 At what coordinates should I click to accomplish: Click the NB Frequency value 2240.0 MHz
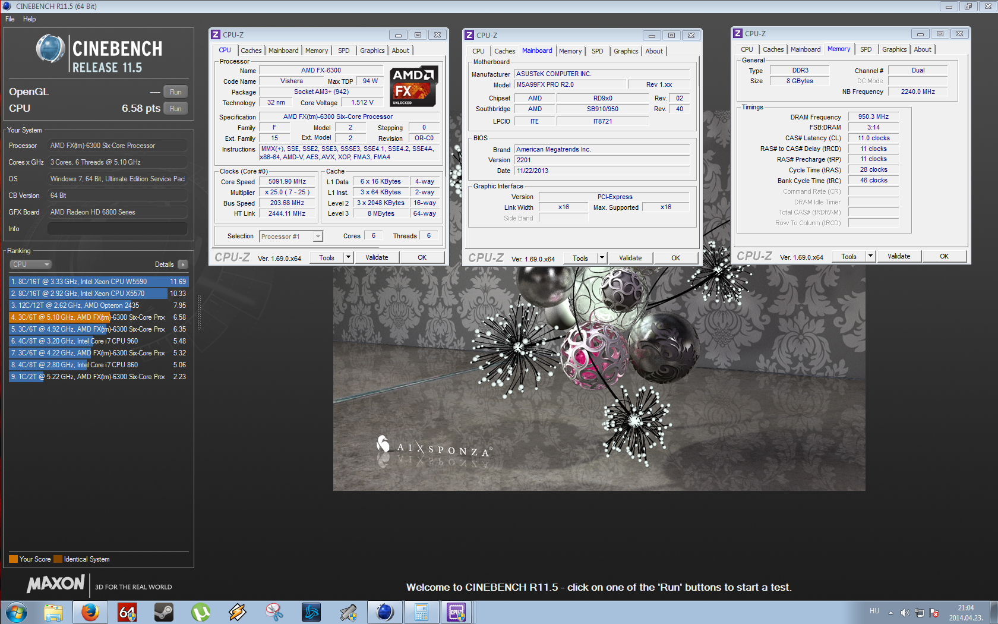[x=918, y=92]
